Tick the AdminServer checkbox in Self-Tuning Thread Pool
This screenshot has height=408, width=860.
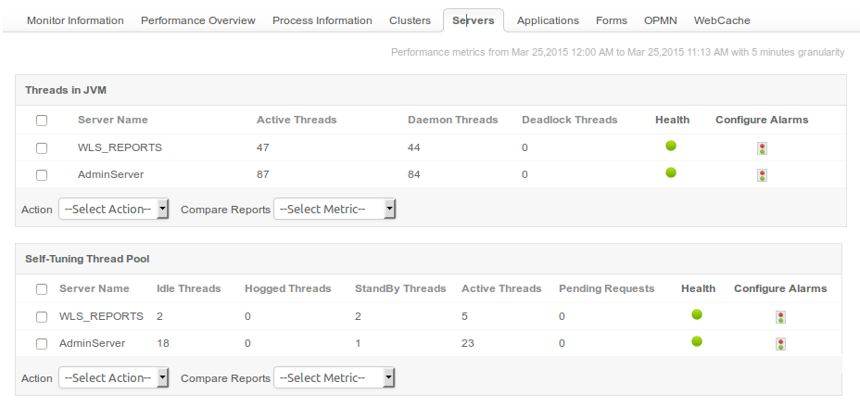coord(41,344)
